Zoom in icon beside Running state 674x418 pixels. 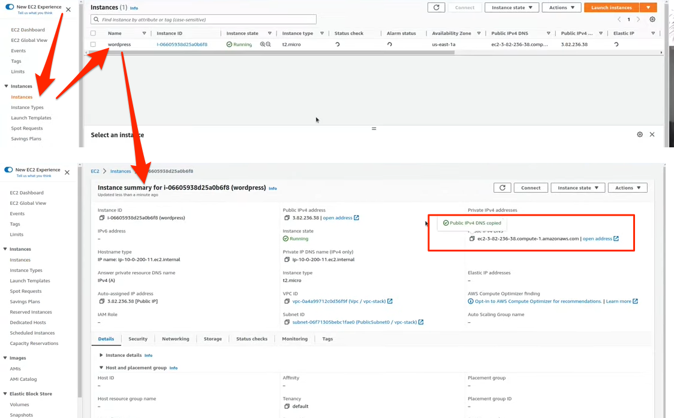263,44
